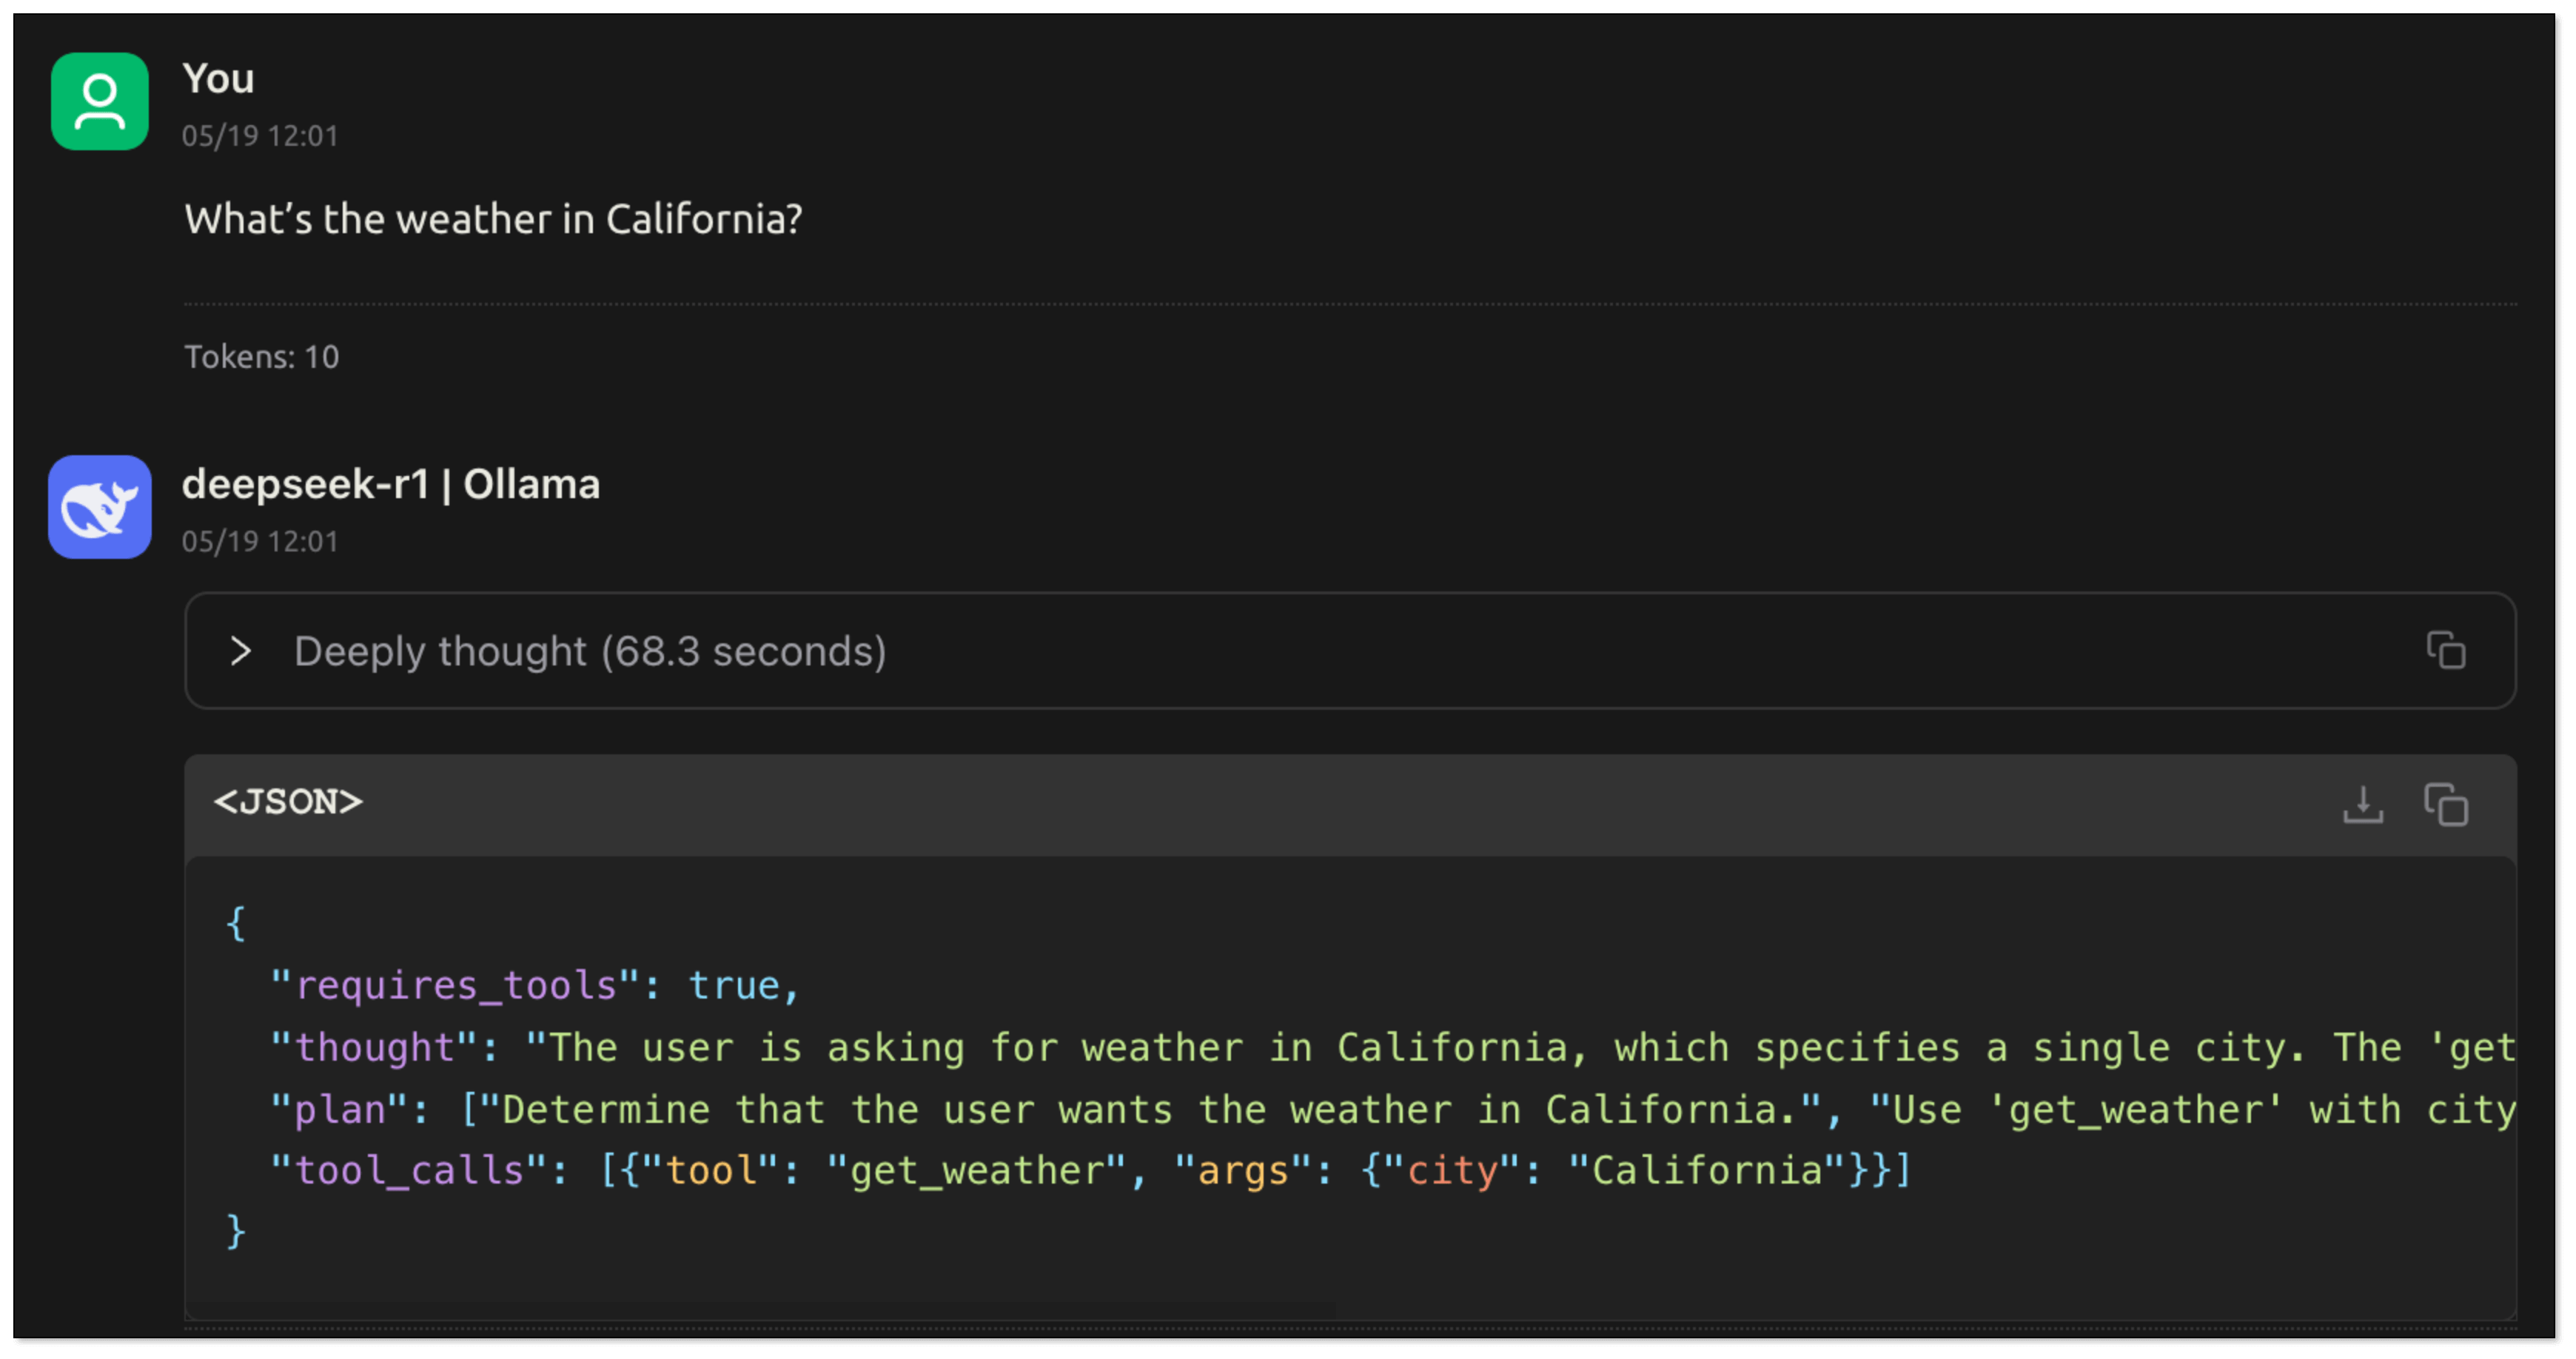Click the 'Deeply thought (68.3 seconds)' label

coord(590,652)
